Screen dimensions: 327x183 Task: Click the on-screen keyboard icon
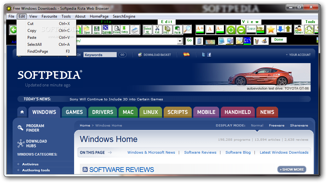(210, 42)
